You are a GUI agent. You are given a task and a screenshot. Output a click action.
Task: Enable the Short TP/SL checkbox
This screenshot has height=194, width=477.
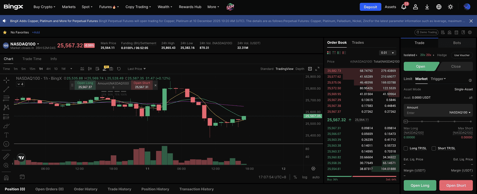(x=434, y=148)
